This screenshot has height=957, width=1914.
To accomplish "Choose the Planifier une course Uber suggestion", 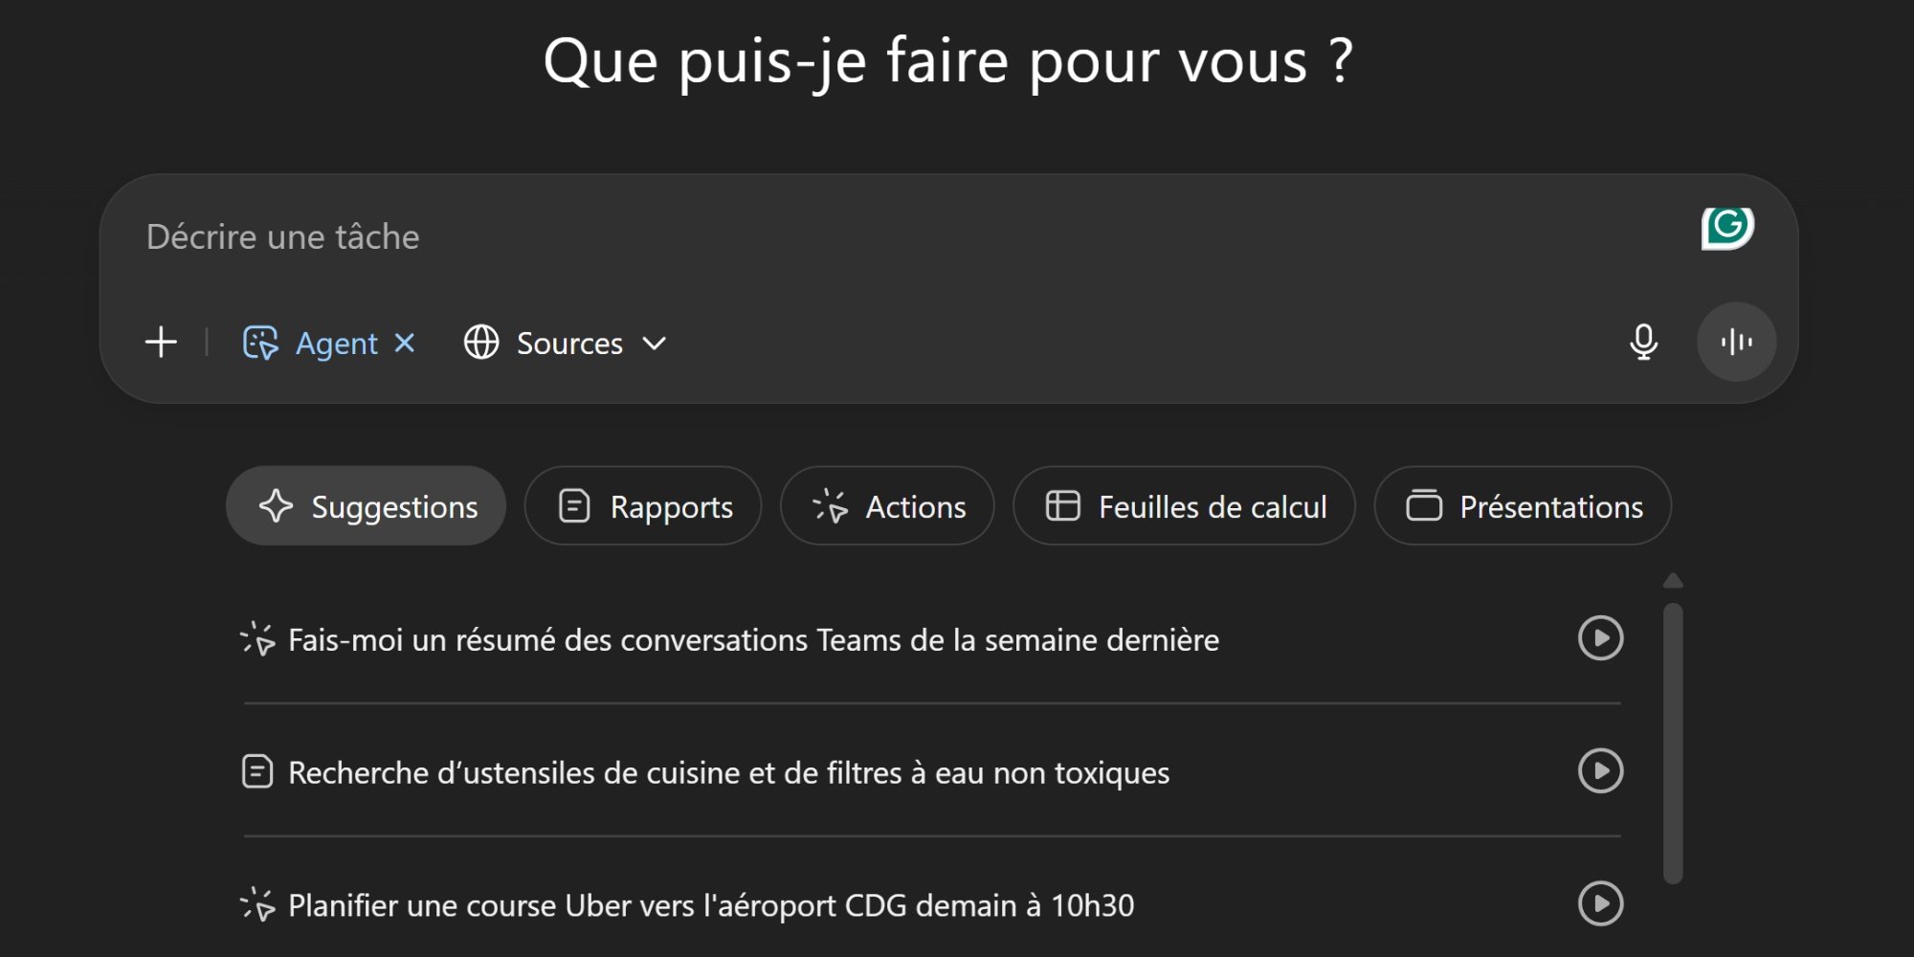I will [x=710, y=905].
